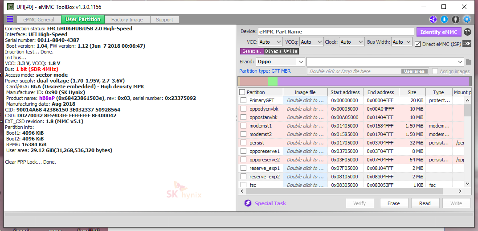Click the End address column header
The height and width of the screenshot is (231, 478).
tap(380, 92)
